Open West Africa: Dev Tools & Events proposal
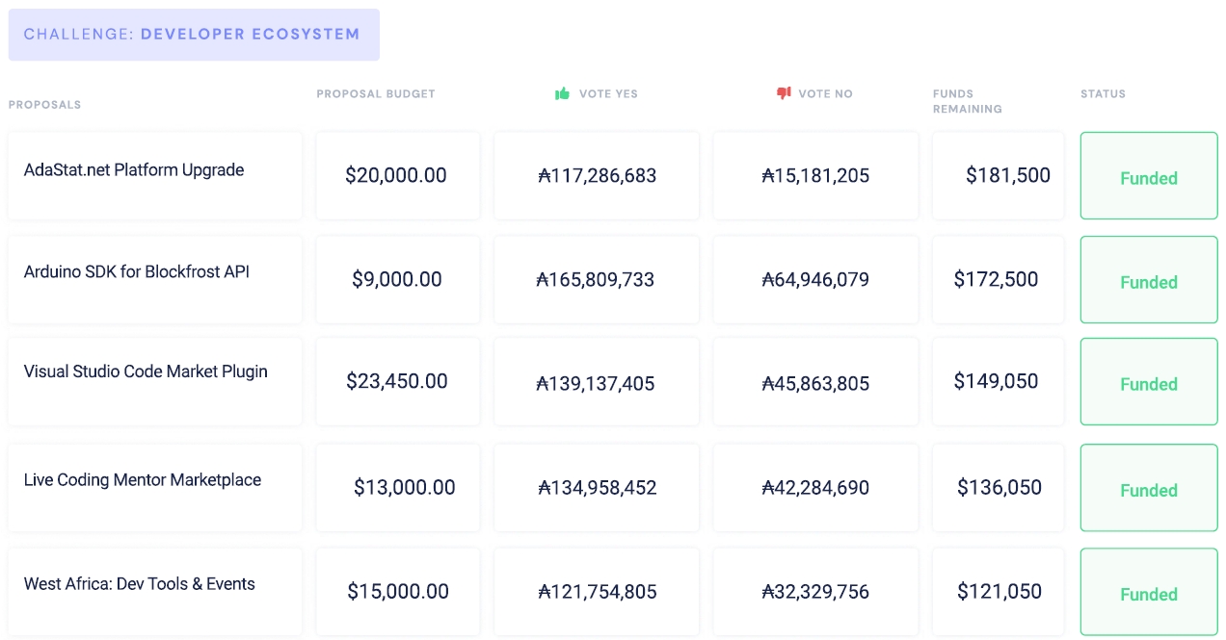This screenshot has width=1226, height=640. click(140, 584)
